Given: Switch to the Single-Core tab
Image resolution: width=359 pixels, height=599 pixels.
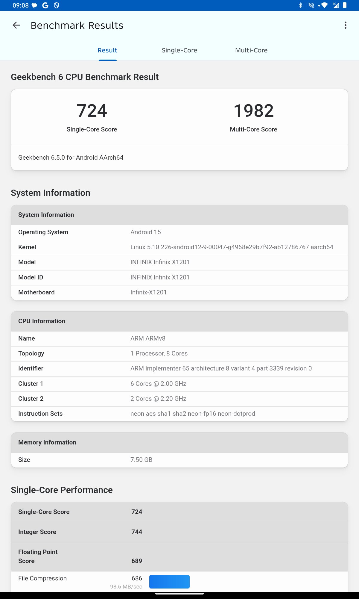Looking at the screenshot, I should (179, 50).
